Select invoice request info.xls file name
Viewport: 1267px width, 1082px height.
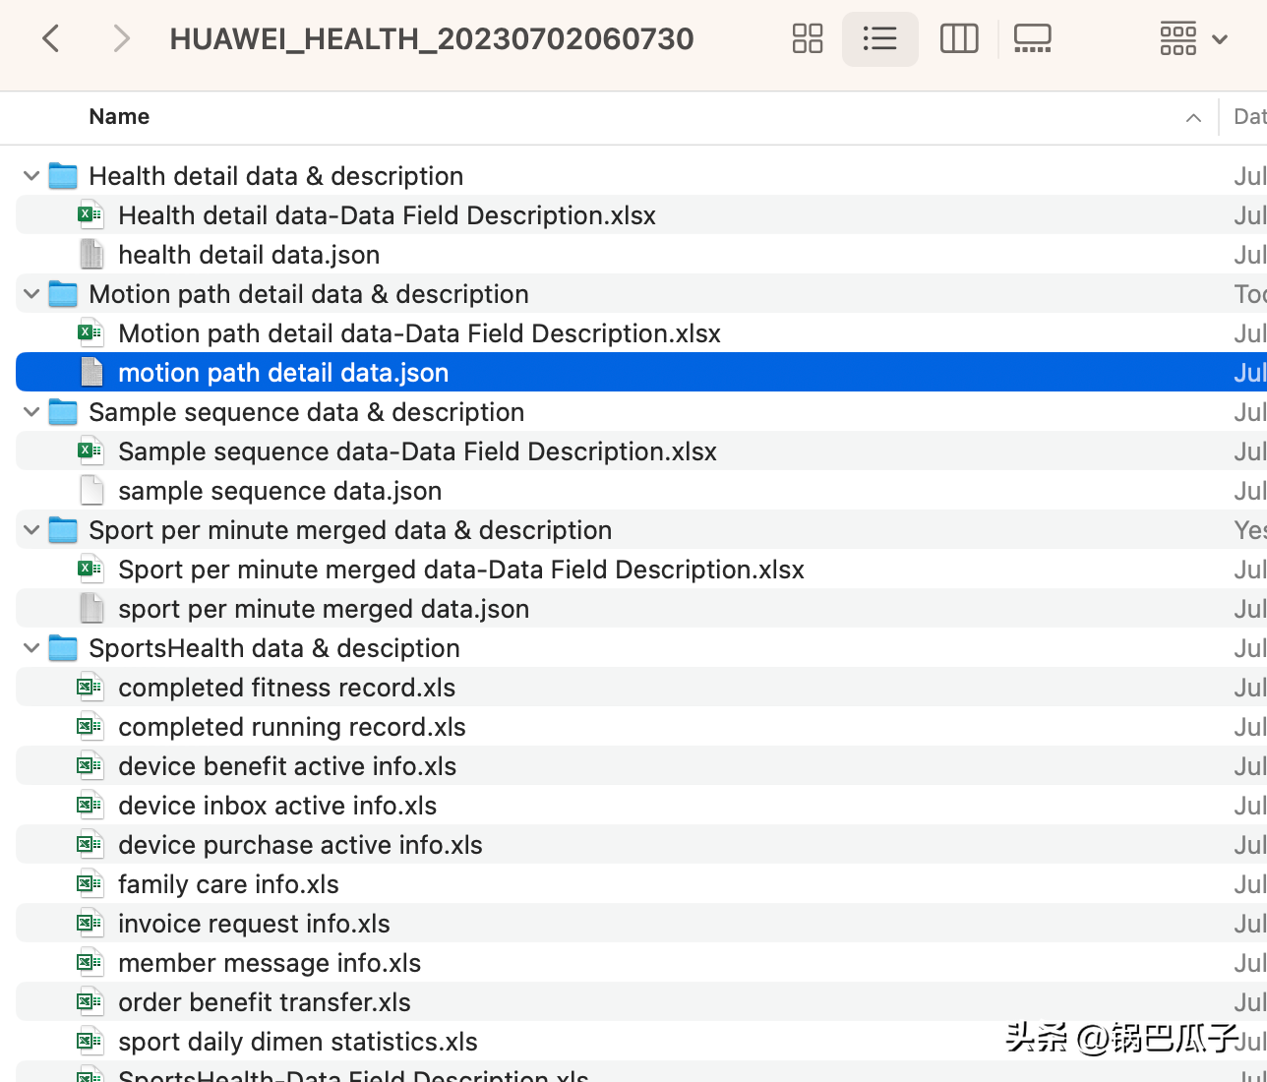(x=254, y=924)
